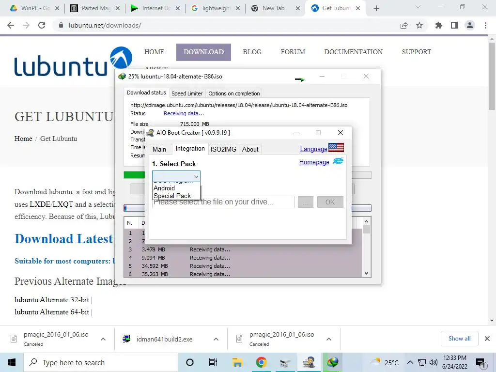Select connection row 3 with 3.478 MB
This screenshot has width=496, height=372.
coord(243,249)
